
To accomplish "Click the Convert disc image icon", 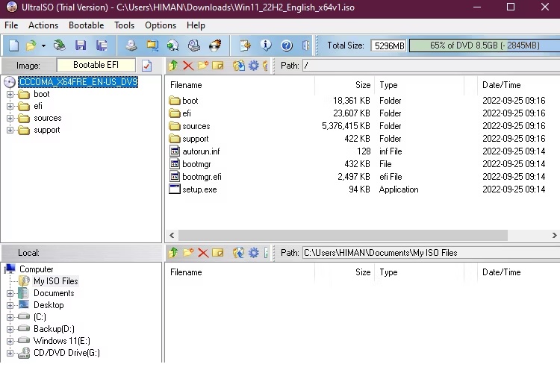I will click(x=173, y=46).
